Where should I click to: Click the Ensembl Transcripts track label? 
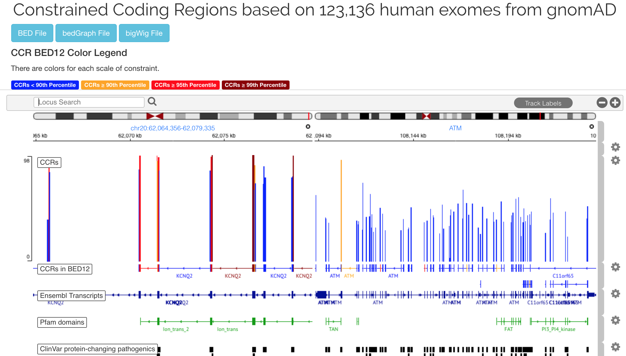71,296
